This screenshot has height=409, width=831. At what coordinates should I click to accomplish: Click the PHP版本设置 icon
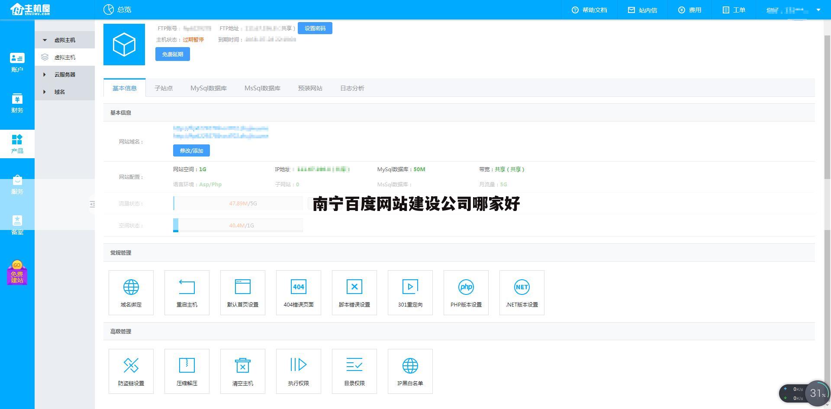pyautogui.click(x=466, y=292)
